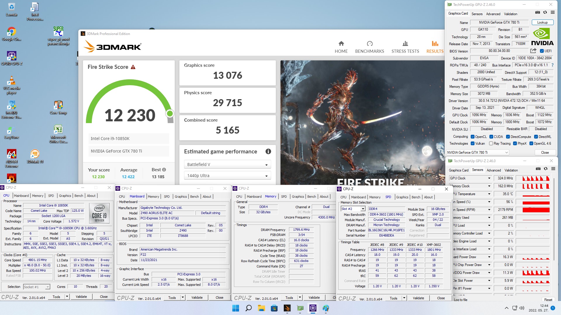Launch super_pi_mod desktop shortcut
This screenshot has height=315, width=561.
[58, 36]
